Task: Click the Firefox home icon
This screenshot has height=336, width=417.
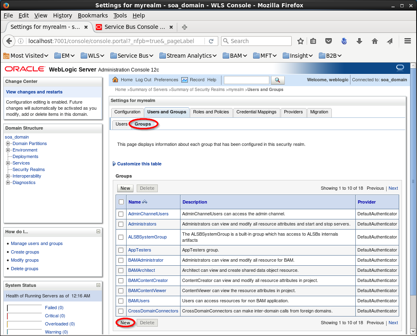Action: coord(375,41)
